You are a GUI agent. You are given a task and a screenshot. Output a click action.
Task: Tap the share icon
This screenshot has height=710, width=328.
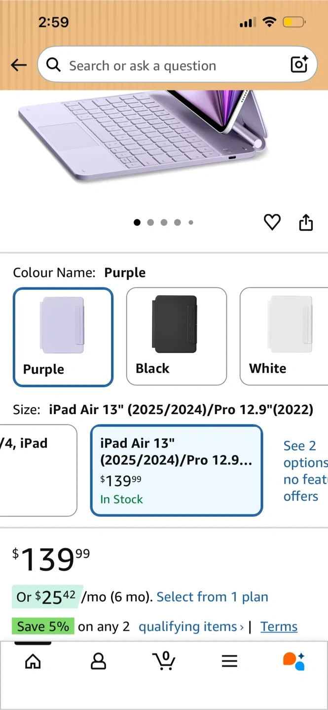(x=306, y=222)
